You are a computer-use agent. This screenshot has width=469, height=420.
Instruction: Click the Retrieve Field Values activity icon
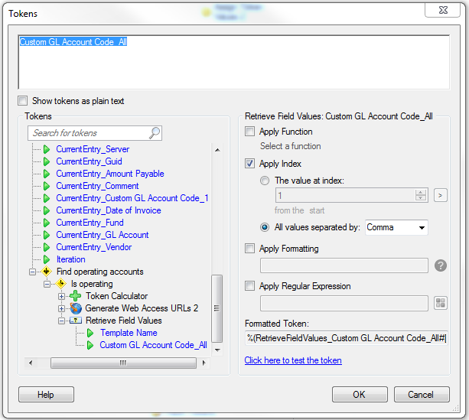click(76, 321)
